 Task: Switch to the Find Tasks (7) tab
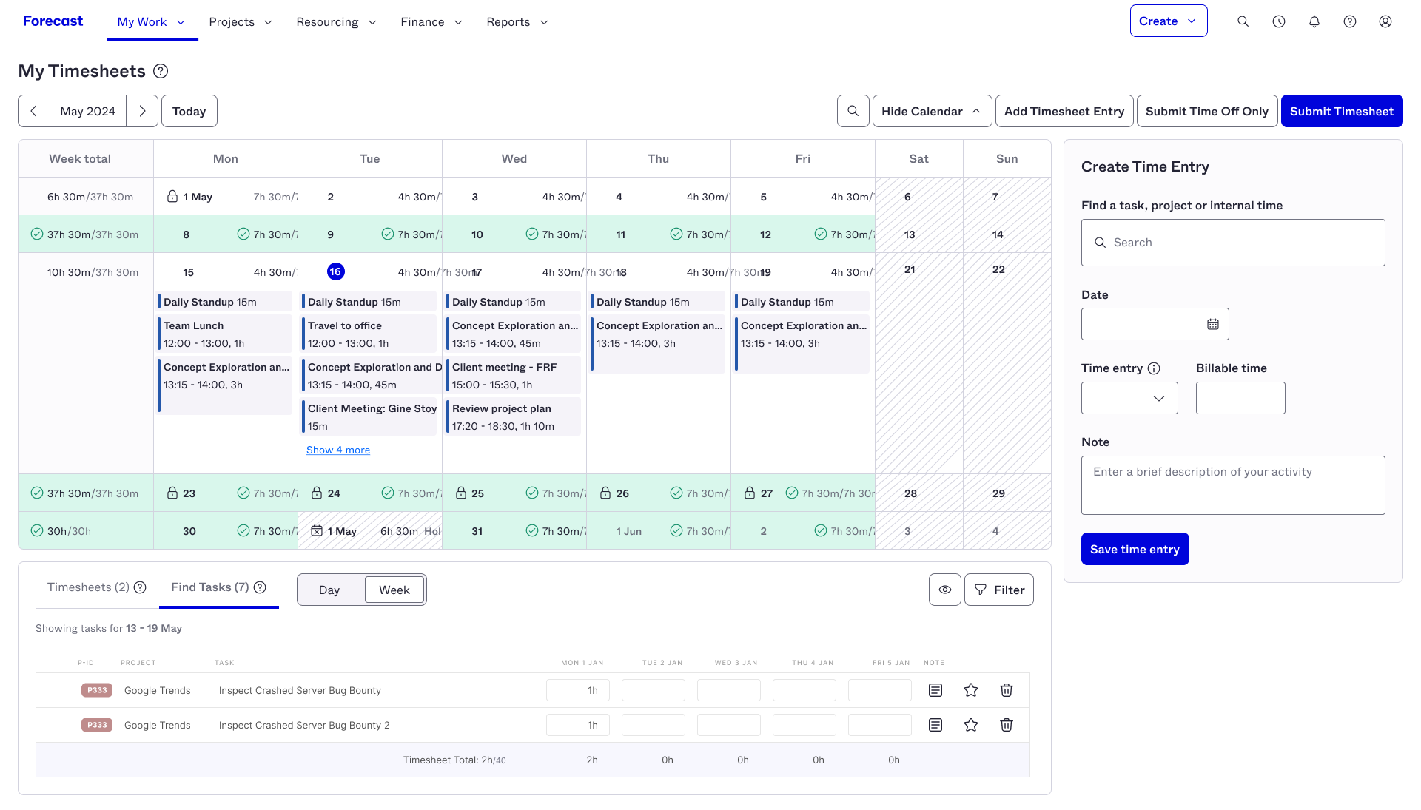coord(210,587)
